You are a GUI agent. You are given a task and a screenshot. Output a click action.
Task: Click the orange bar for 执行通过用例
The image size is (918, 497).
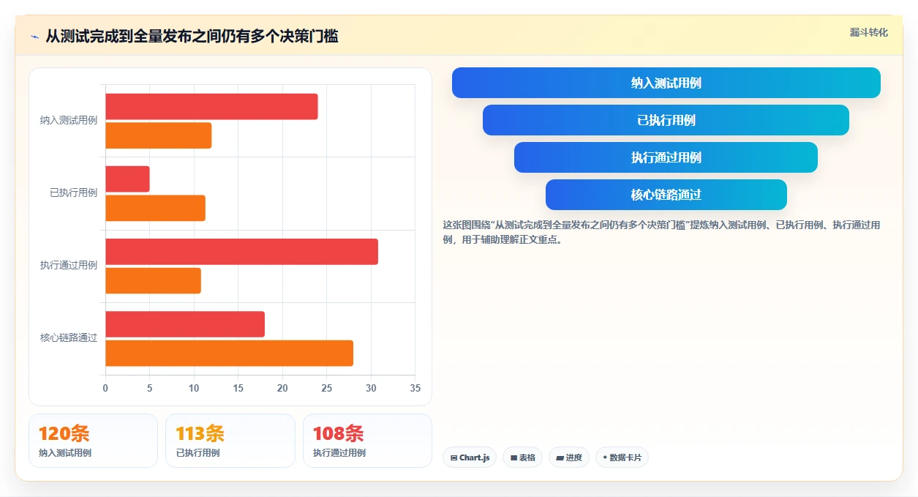(x=153, y=281)
